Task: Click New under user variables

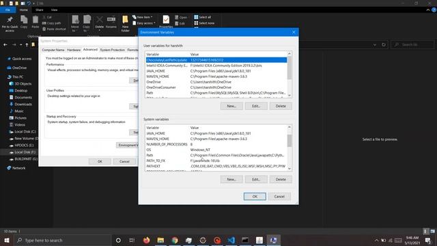Action: pos(231,106)
